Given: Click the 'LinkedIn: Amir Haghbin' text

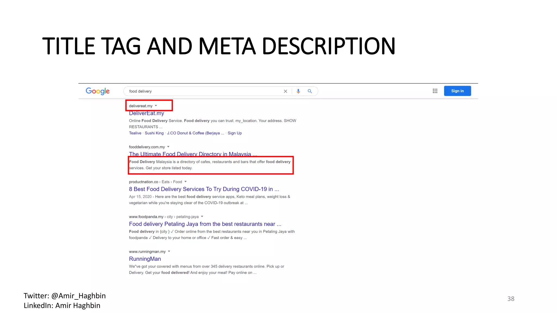Looking at the screenshot, I should point(62,305).
